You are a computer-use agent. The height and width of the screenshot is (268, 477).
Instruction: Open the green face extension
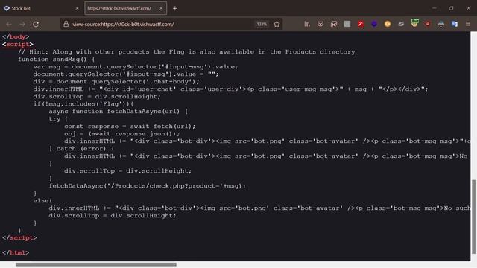[x=414, y=23]
